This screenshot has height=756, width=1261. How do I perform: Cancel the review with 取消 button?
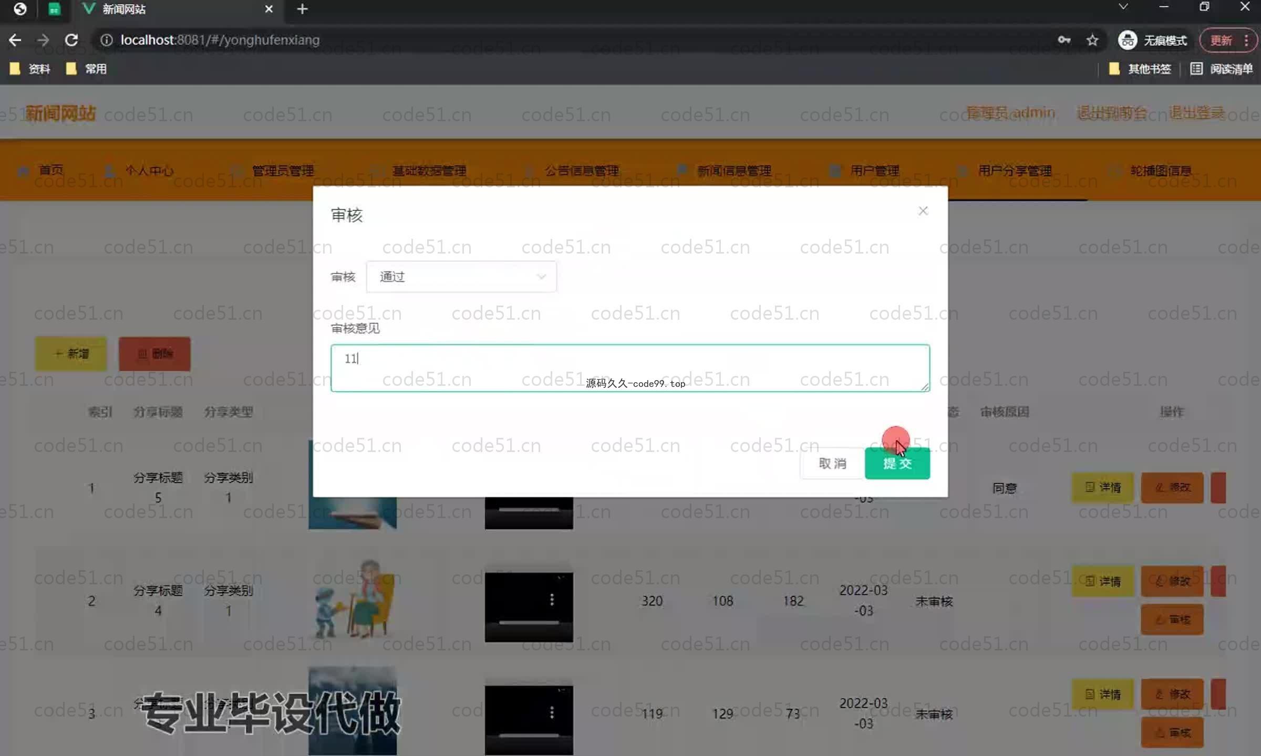click(832, 464)
